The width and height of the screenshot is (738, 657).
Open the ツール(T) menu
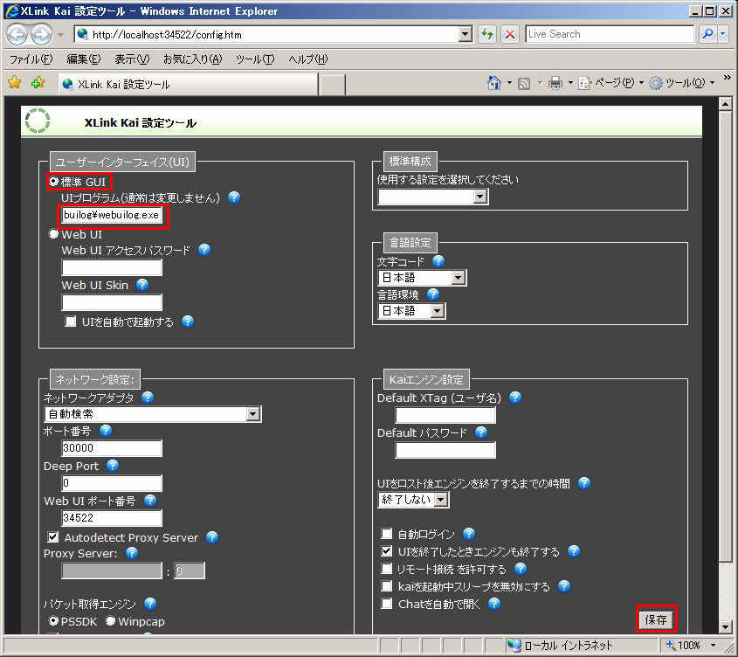pos(255,59)
